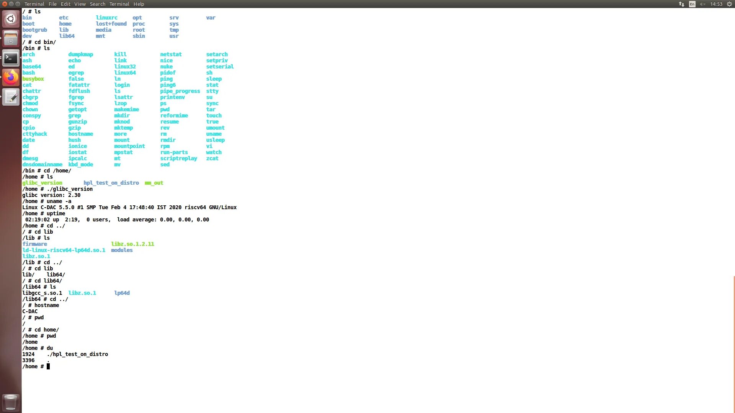This screenshot has height=413, width=735.
Task: Click the muted sound volume indicator
Action: [x=702, y=4]
